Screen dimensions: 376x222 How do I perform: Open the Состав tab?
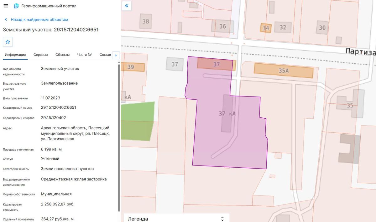pyautogui.click(x=105, y=55)
